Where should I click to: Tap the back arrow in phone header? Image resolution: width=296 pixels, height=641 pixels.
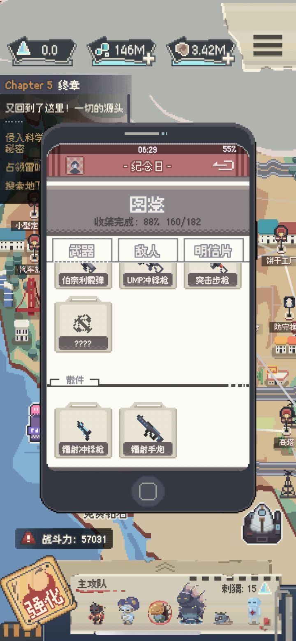223,166
